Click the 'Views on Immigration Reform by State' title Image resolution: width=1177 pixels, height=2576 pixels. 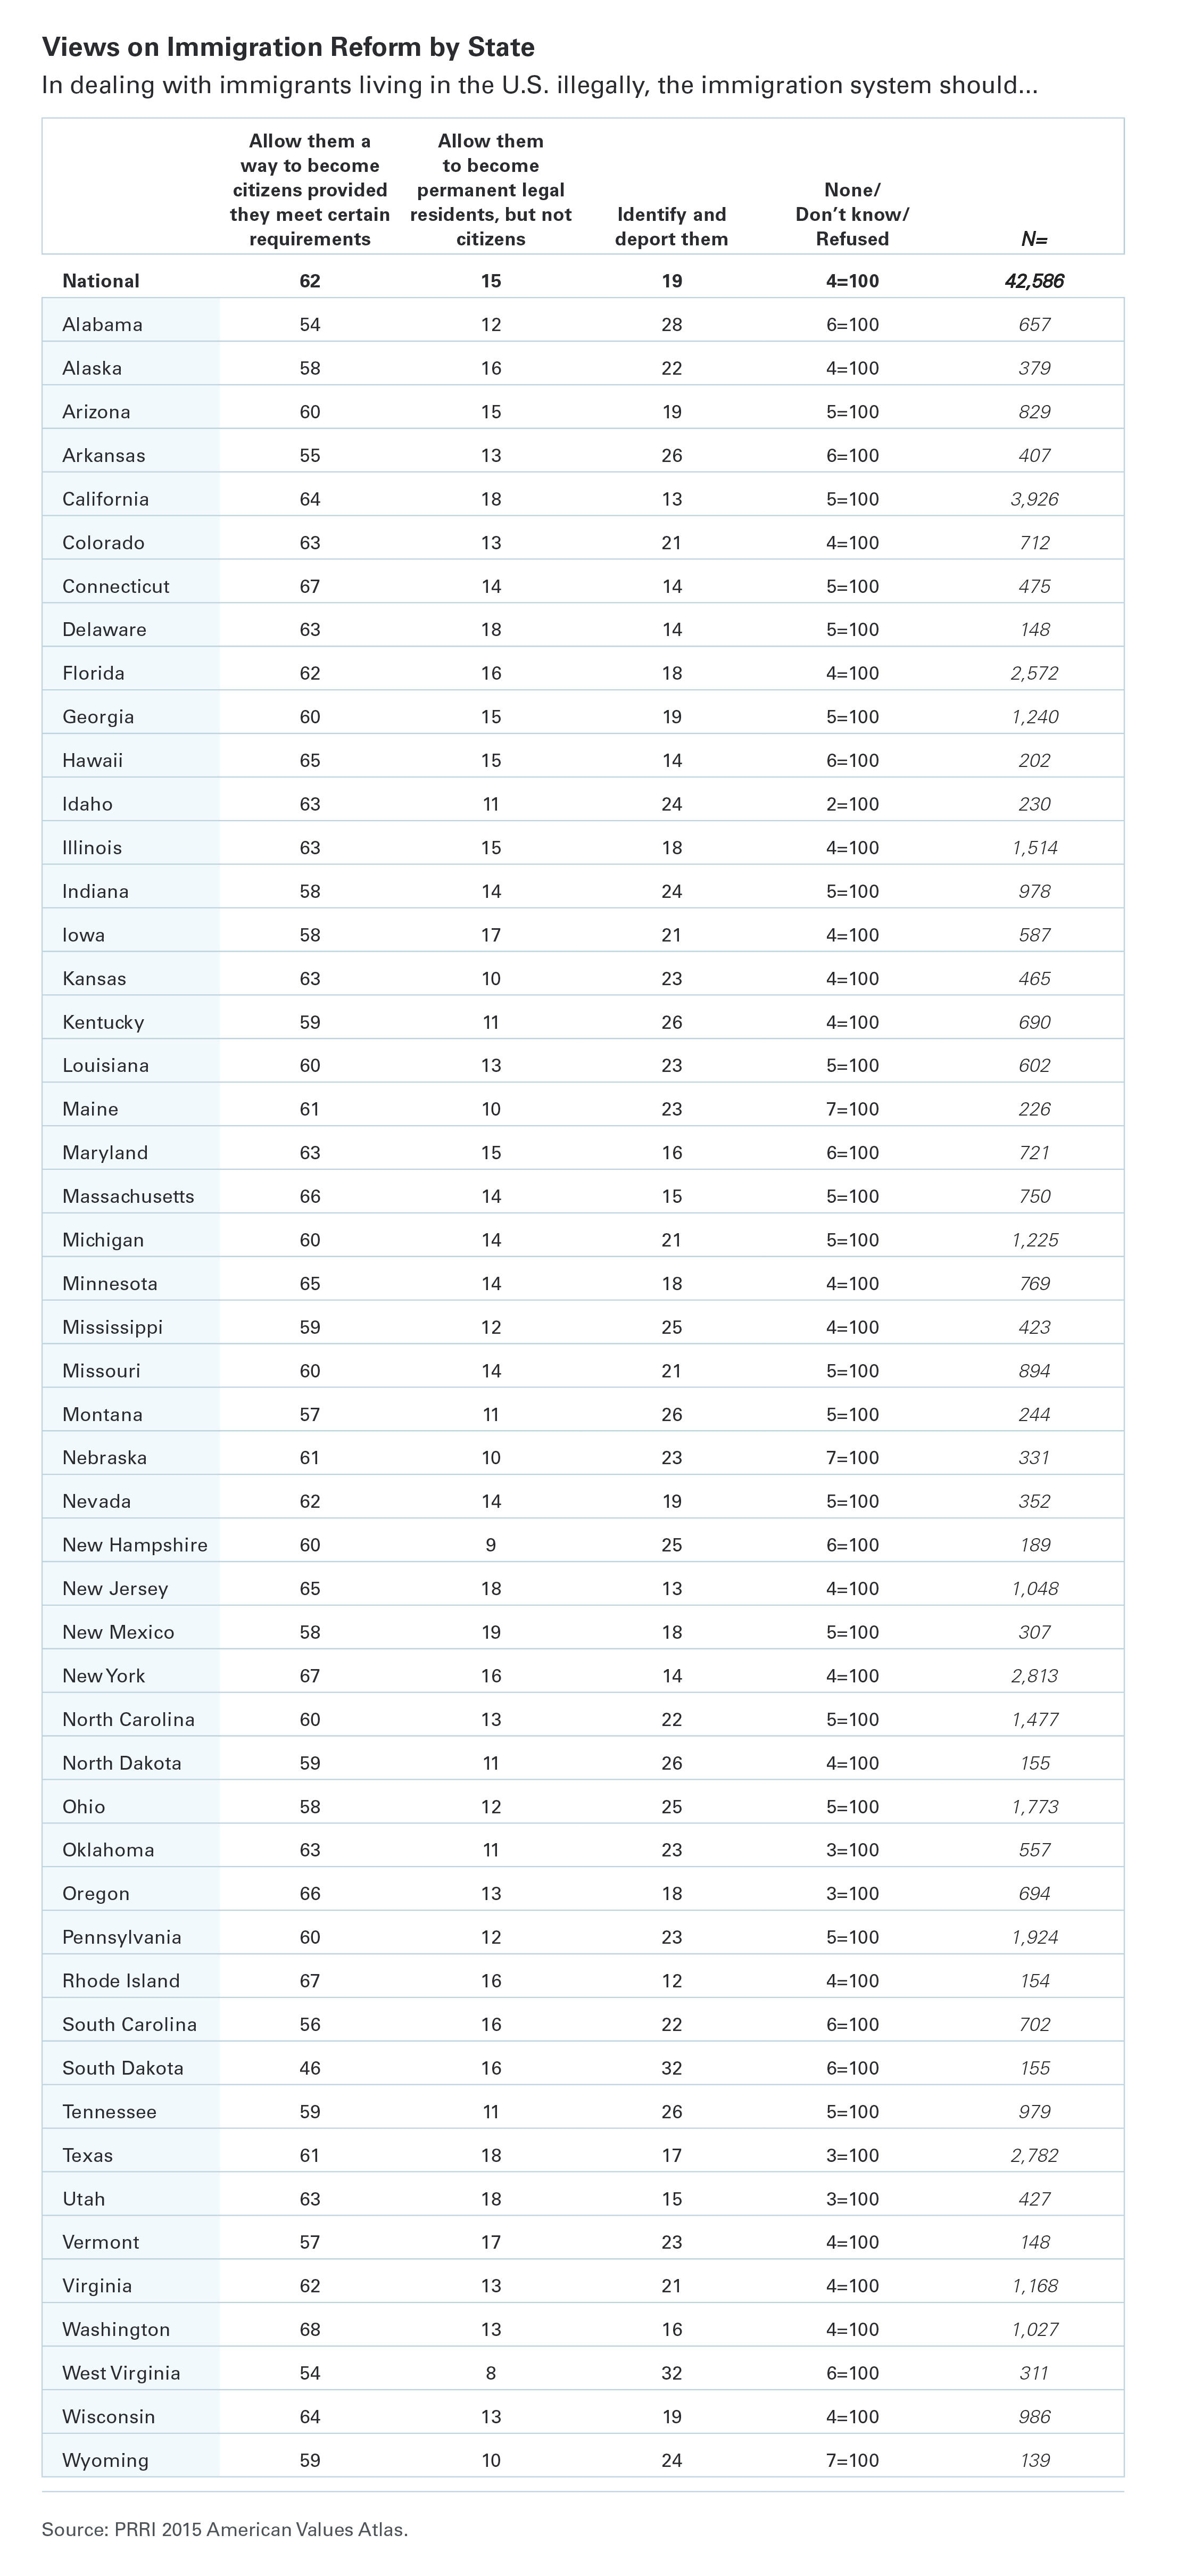[x=288, y=47]
